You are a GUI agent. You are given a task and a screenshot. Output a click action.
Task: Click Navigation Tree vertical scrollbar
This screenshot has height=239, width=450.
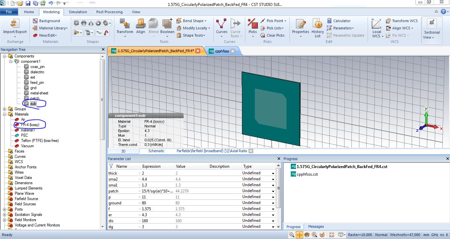pos(103,99)
